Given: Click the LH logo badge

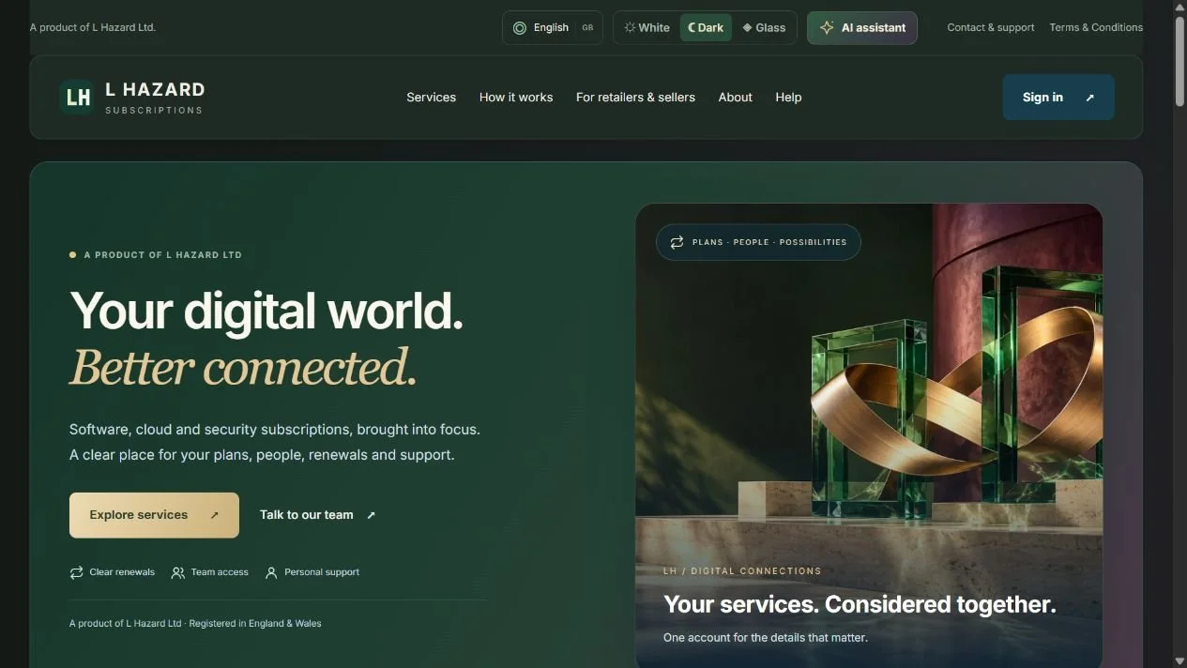Looking at the screenshot, I should [x=77, y=97].
